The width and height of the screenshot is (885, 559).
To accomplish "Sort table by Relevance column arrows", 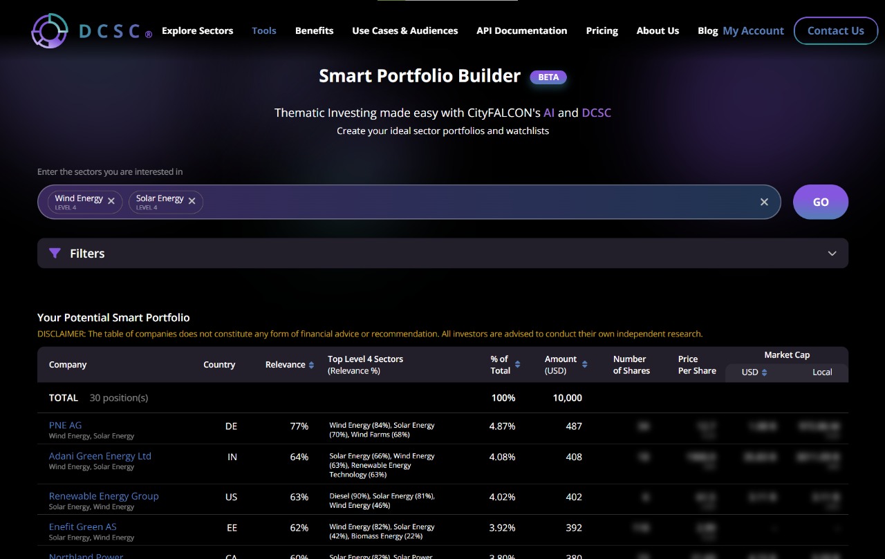I will (311, 365).
